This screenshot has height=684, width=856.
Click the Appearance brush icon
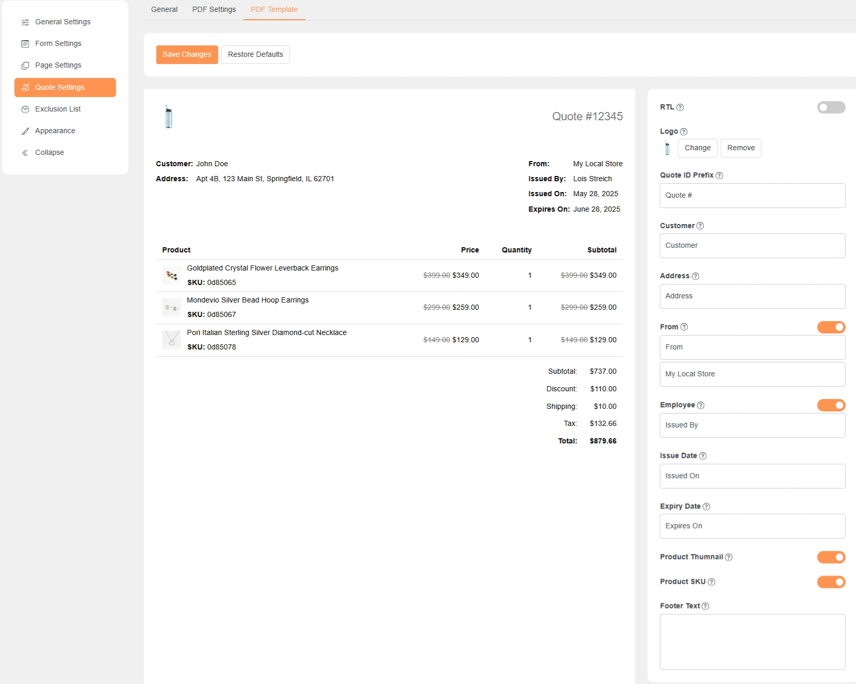25,131
